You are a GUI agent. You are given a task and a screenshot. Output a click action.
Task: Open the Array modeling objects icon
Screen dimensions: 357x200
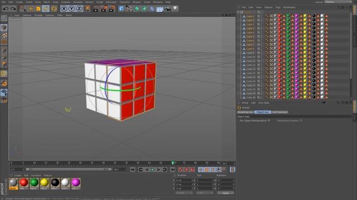click(x=144, y=9)
